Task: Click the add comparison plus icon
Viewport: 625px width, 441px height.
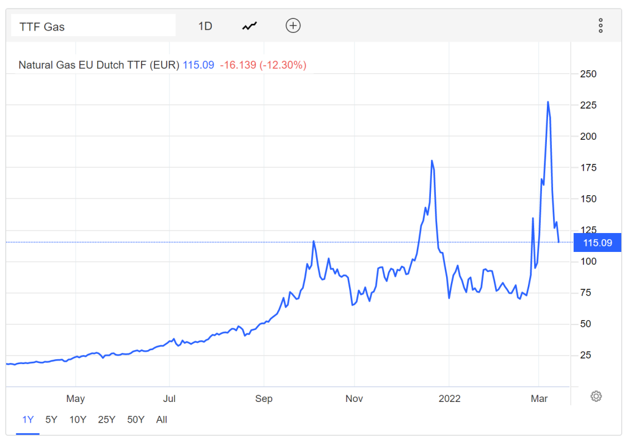Action: tap(293, 26)
